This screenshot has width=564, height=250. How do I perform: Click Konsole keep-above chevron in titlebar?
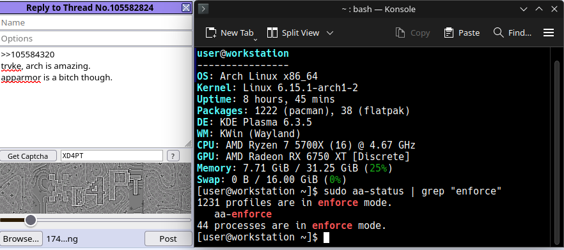tap(539, 10)
